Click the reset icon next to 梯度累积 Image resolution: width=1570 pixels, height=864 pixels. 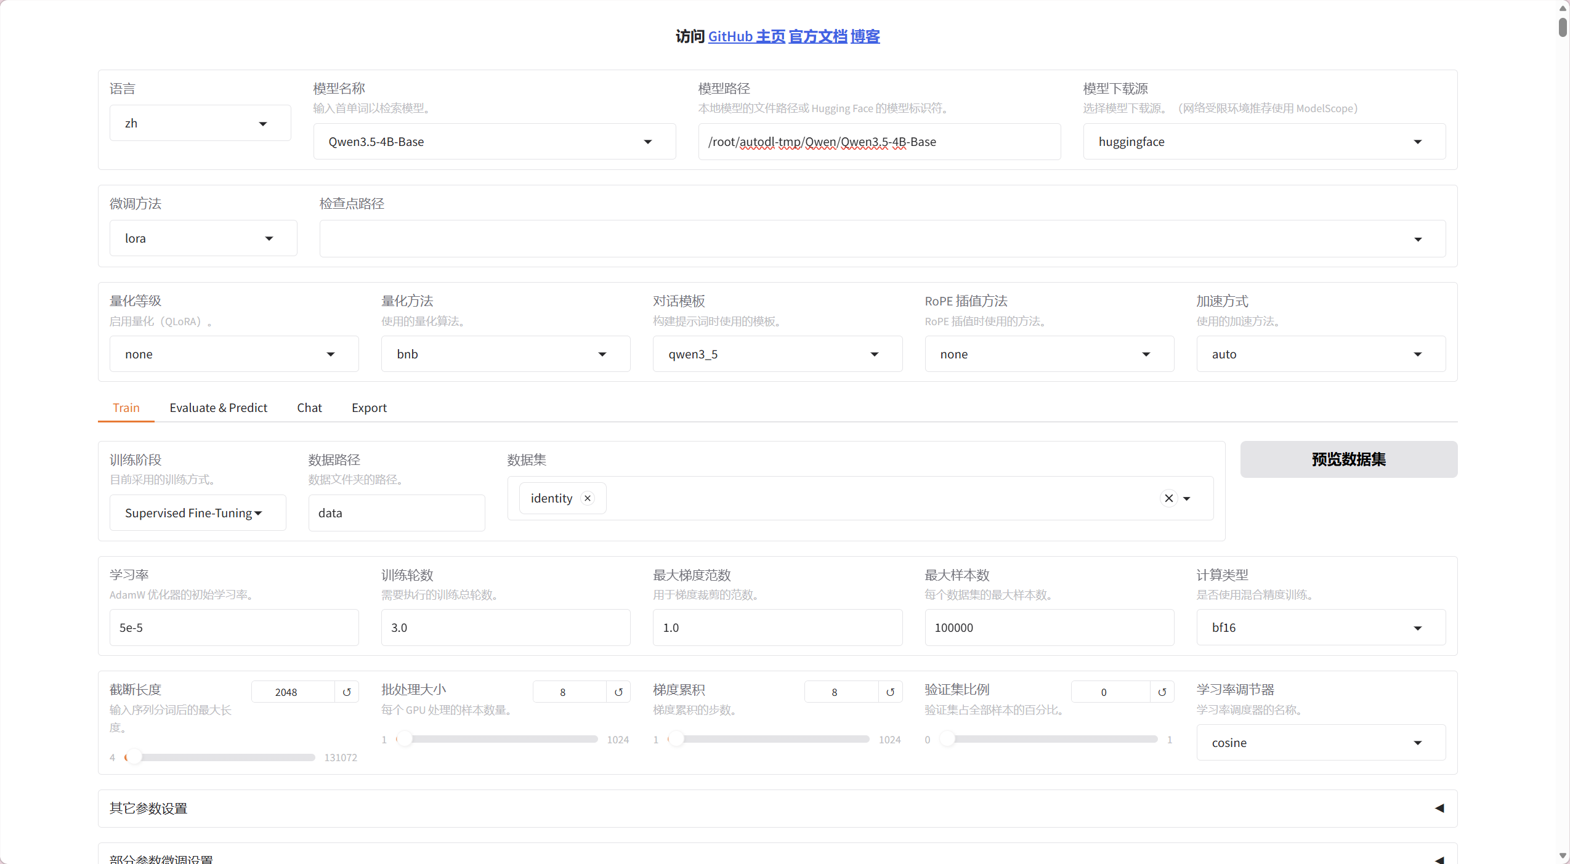tap(890, 692)
